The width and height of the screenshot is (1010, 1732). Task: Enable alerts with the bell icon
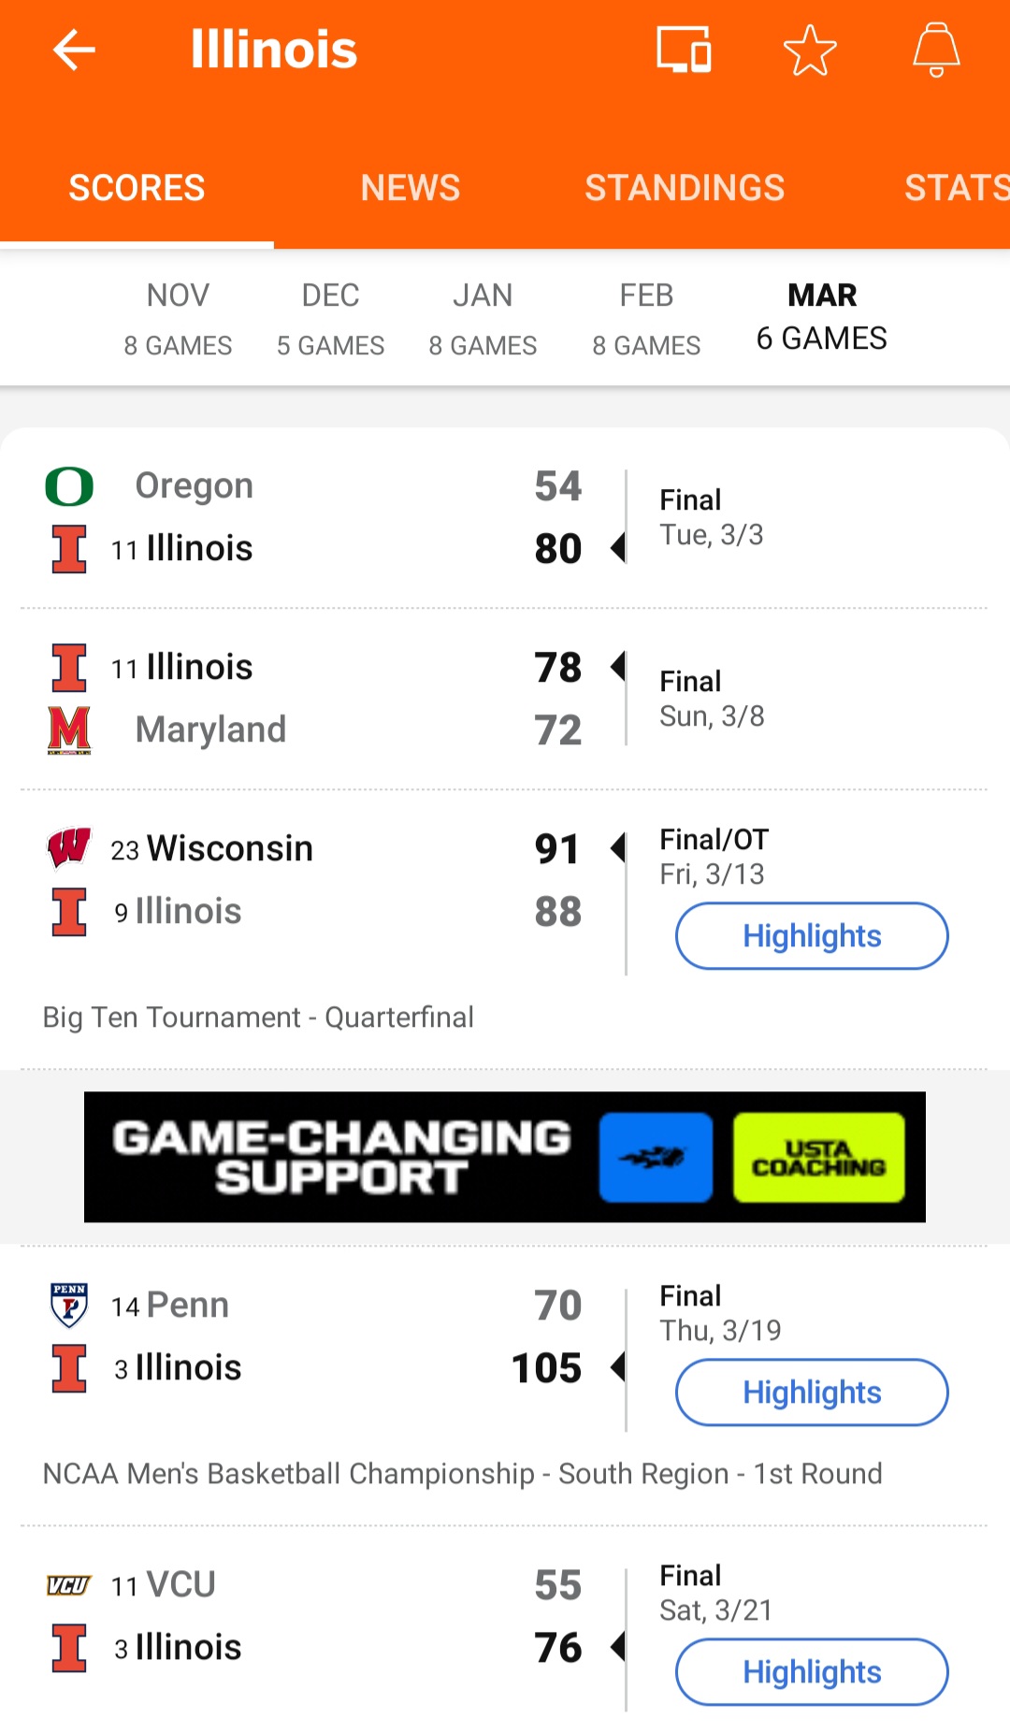click(x=936, y=50)
